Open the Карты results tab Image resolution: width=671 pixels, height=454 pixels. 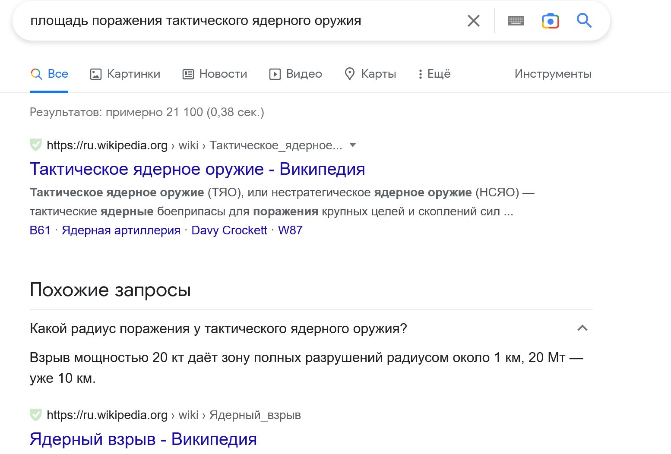point(370,74)
